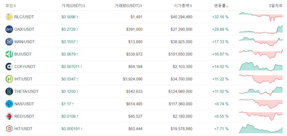Screen dimensions: 287x136
Task: Click the $124,980,000 market cap cell
Action: 180,91
